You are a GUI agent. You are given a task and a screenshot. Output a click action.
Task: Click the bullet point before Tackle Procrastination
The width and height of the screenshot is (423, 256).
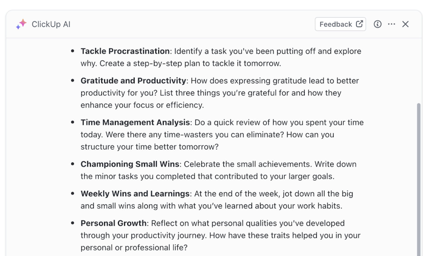pos(73,51)
